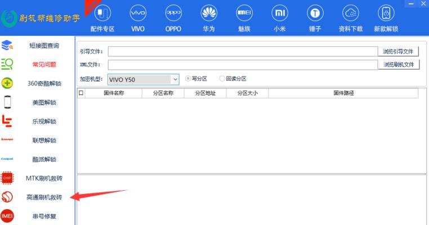Click the MTK chip icon

[7, 178]
